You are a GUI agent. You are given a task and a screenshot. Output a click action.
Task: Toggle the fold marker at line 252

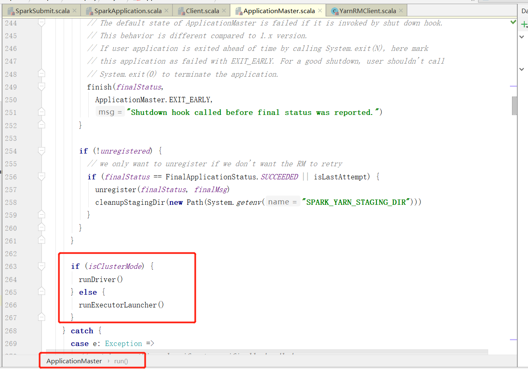tap(41, 125)
